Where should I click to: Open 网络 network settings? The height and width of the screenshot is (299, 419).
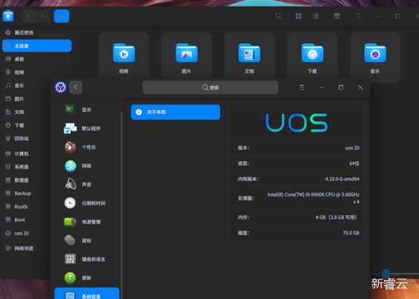pyautogui.click(x=87, y=165)
